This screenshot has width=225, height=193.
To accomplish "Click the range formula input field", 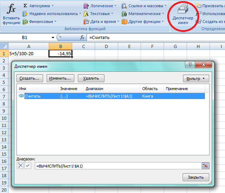I will pos(116,166).
